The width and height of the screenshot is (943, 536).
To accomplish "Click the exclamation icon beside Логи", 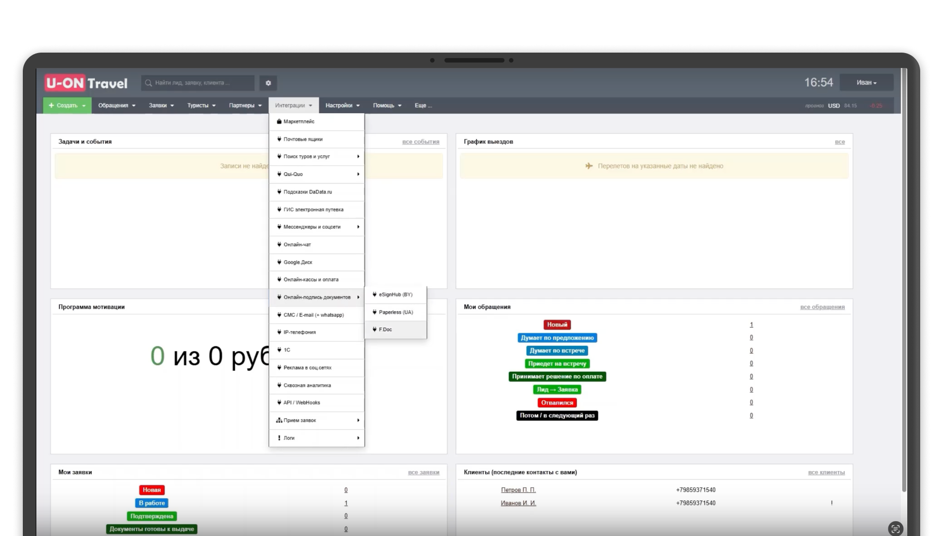I will tap(279, 438).
